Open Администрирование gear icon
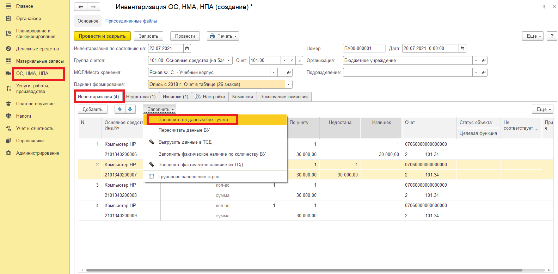Viewport: 558px width, 274px height. (8, 153)
